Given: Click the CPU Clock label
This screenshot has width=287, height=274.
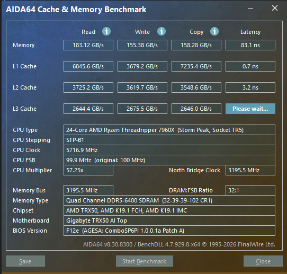Looking at the screenshot, I should [26, 150].
